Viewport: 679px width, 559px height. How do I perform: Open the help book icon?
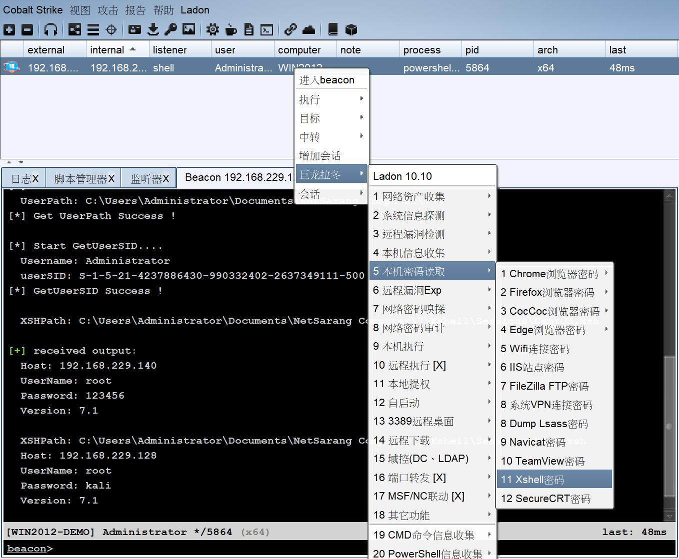coord(333,30)
